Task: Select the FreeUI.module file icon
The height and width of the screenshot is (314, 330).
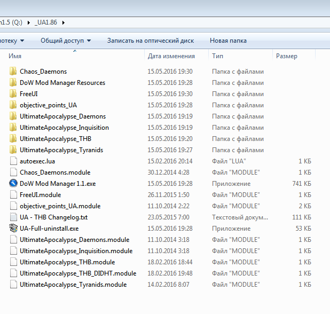Action: pyautogui.click(x=13, y=195)
